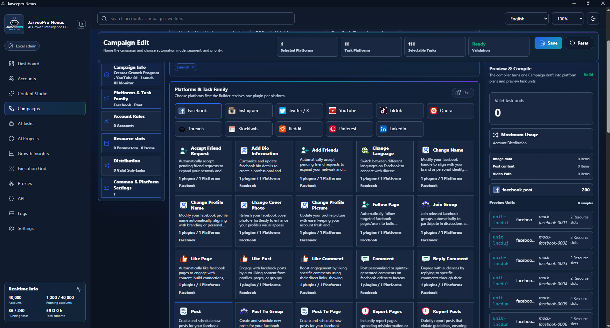Choose the Follow Page task icon
This screenshot has height=328, width=610.
click(365, 204)
